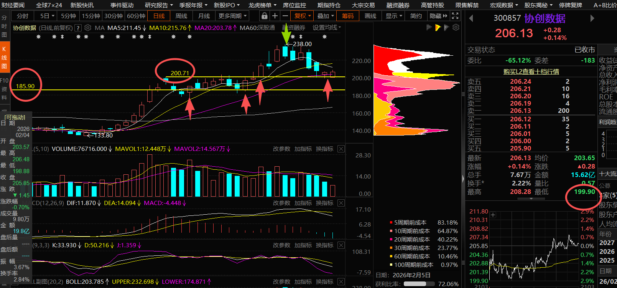The height and width of the screenshot is (288, 617).
Task: Switch to the 分时 period
Action: [x=23, y=16]
